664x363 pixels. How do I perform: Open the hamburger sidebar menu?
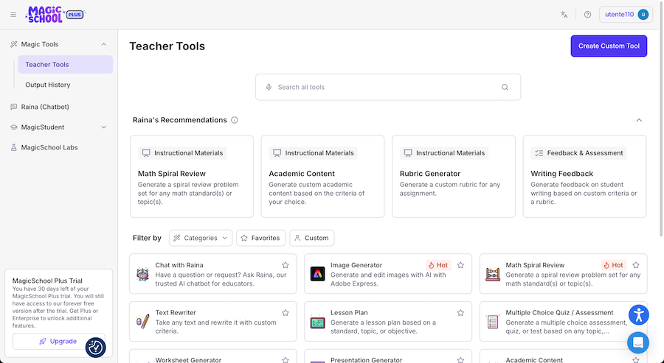[x=13, y=15]
